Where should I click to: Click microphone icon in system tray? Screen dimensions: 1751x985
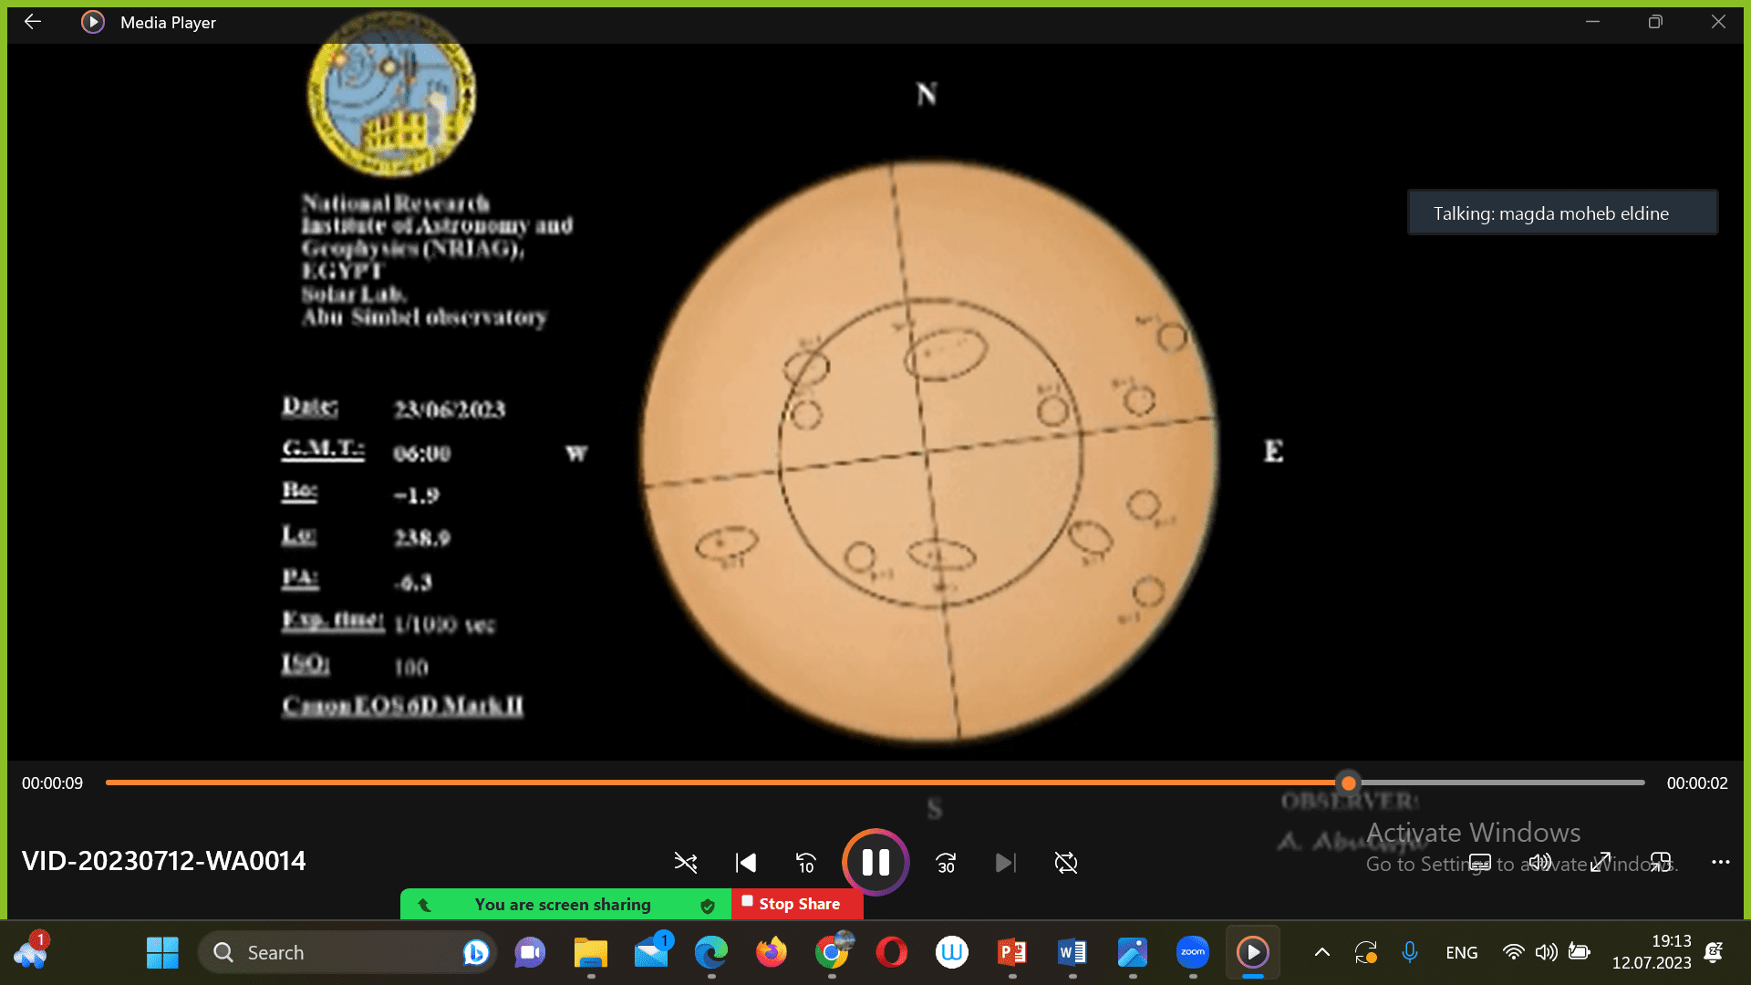1409,953
